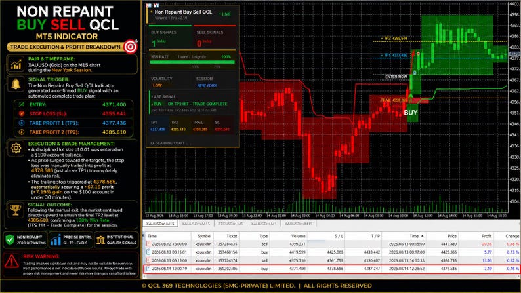
Task: Switch to the BTCUSDm,M5 chart tab
Action: point(230,224)
